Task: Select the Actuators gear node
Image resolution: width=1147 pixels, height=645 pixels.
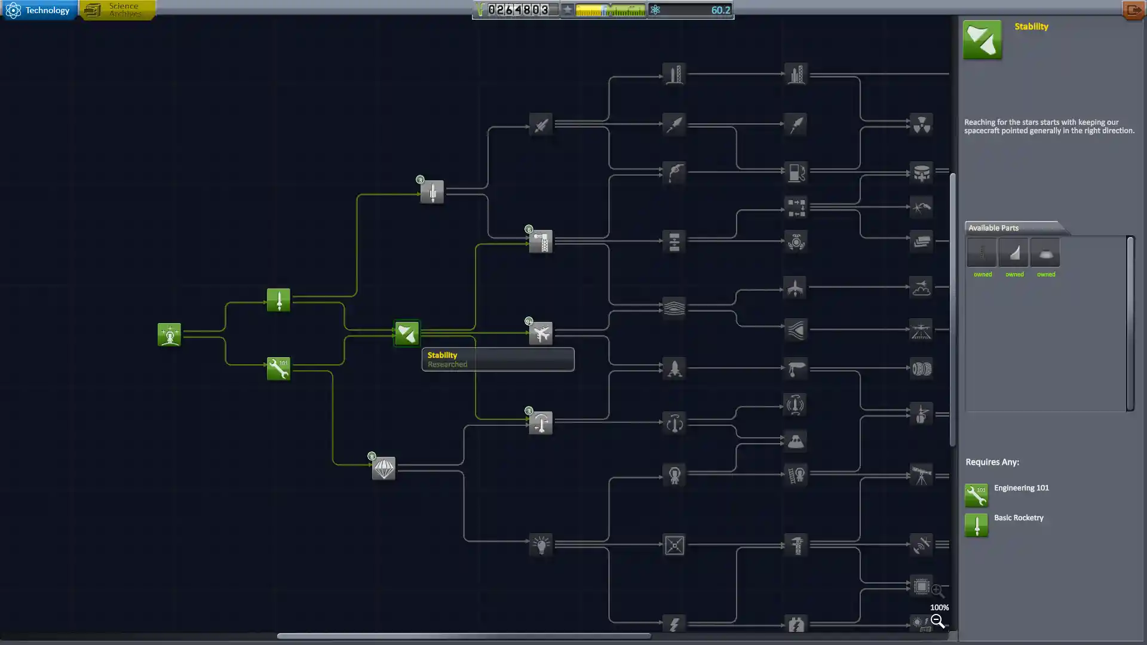Action: [x=796, y=242]
